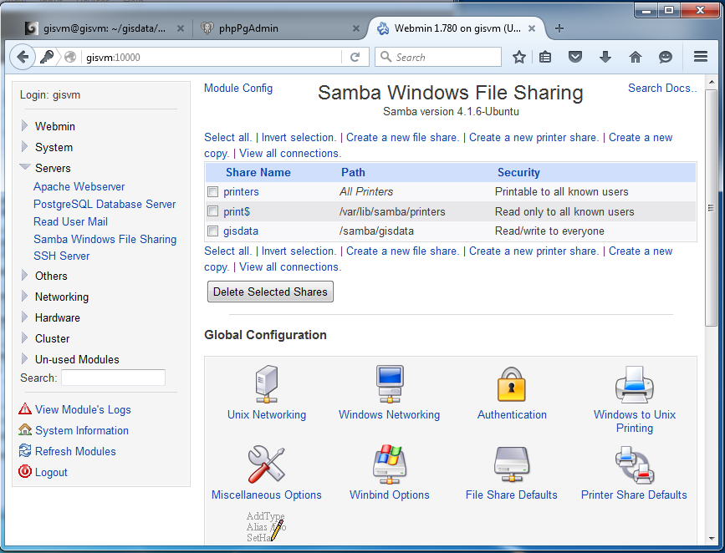Click the page vertical scrollbar thumb
This screenshot has height=553, width=725.
(711, 208)
